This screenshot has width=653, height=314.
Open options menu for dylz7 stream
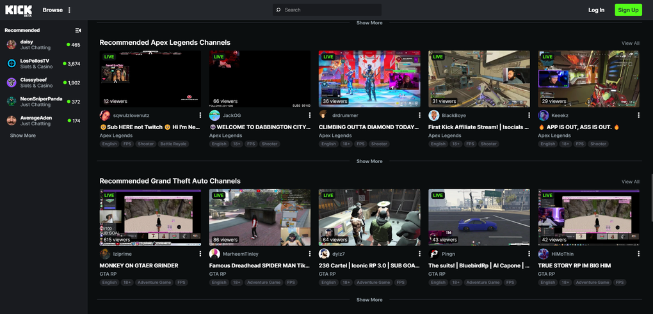point(419,254)
